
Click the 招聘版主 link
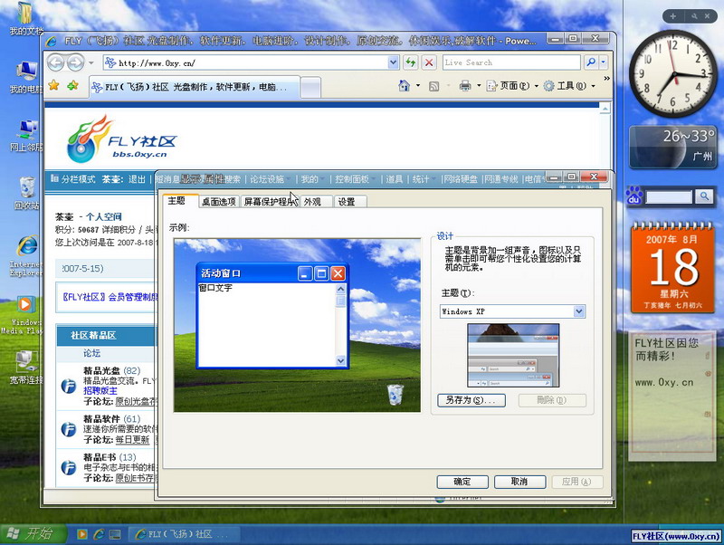click(100, 391)
